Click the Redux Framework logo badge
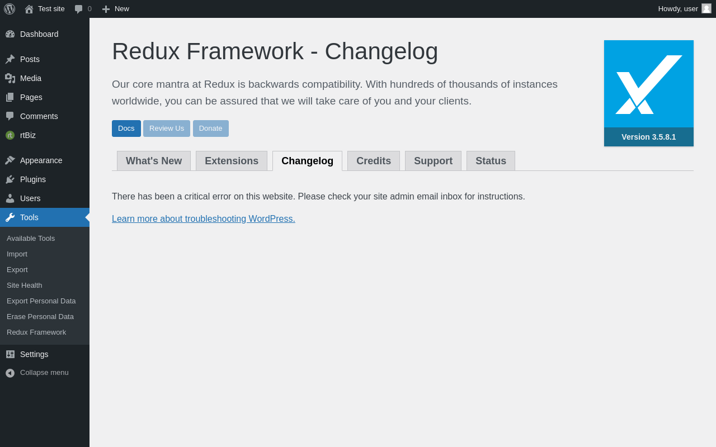The image size is (716, 447). [649, 93]
